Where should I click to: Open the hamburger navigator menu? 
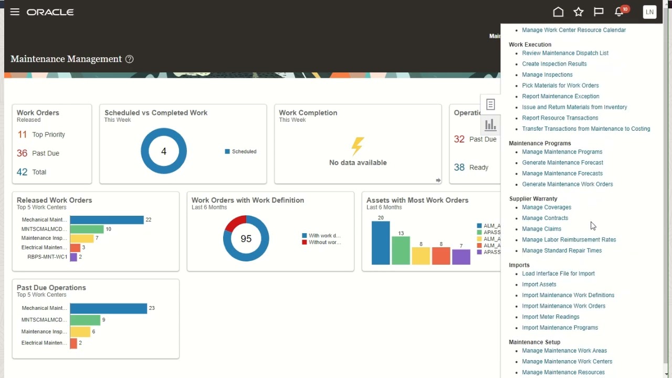pos(15,12)
